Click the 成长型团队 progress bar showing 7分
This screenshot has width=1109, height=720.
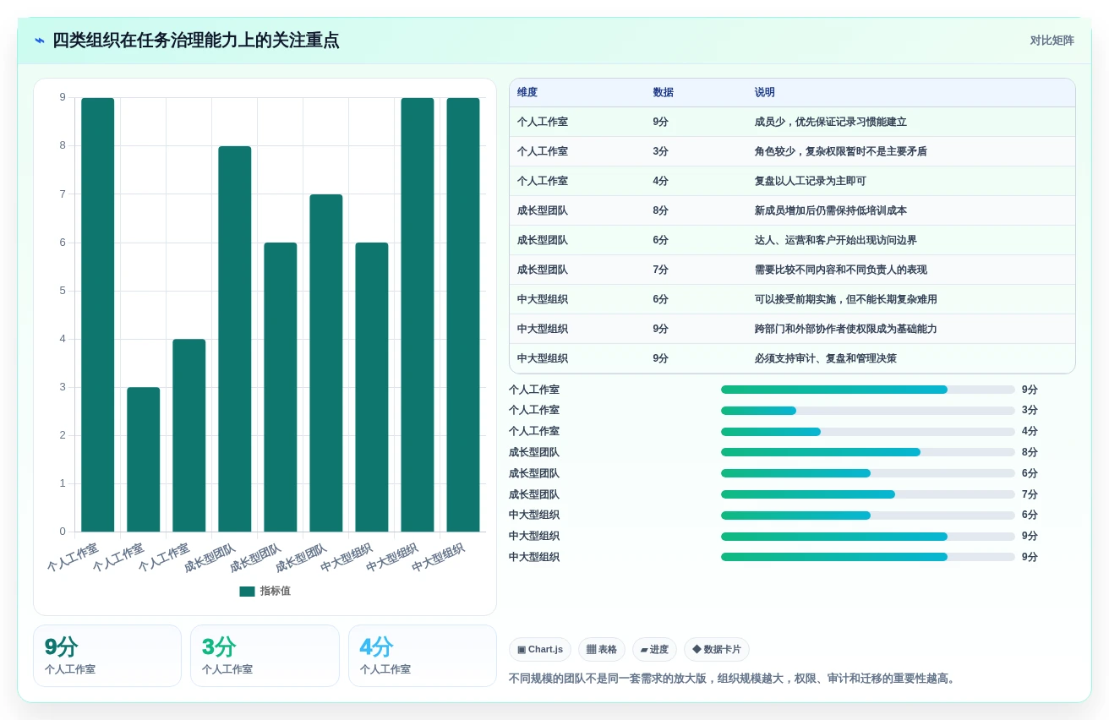click(868, 494)
